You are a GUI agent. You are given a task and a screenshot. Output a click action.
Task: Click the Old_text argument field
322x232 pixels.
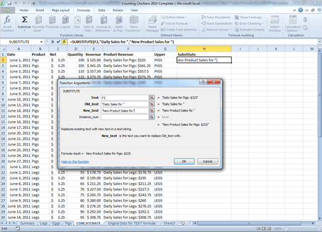pos(124,104)
